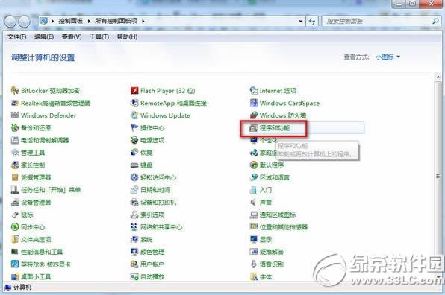Open 显示 monitor icon
The image size is (445, 295).
[x=253, y=240]
